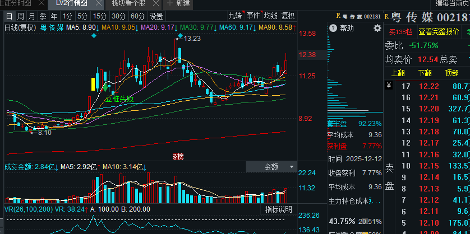
Task: Click the 均卖价 value 12.54
Action: pos(428,59)
